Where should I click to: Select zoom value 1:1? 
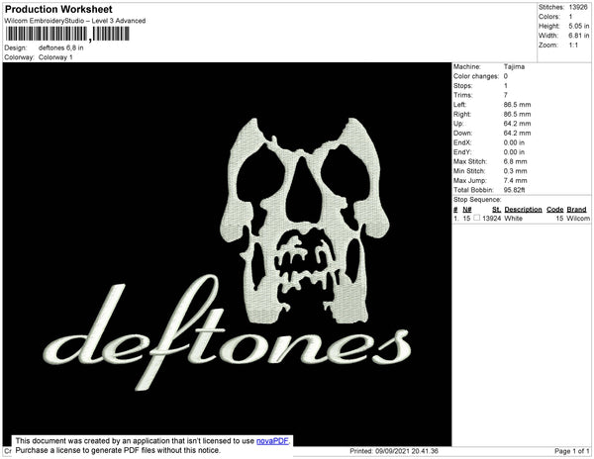pos(573,46)
